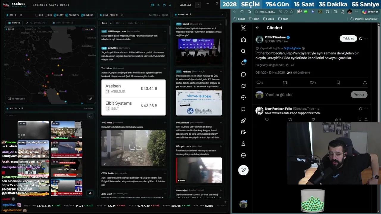This screenshot has width=381, height=214.
Task: Click the Yanıtla reply button
Action: pyautogui.click(x=359, y=95)
